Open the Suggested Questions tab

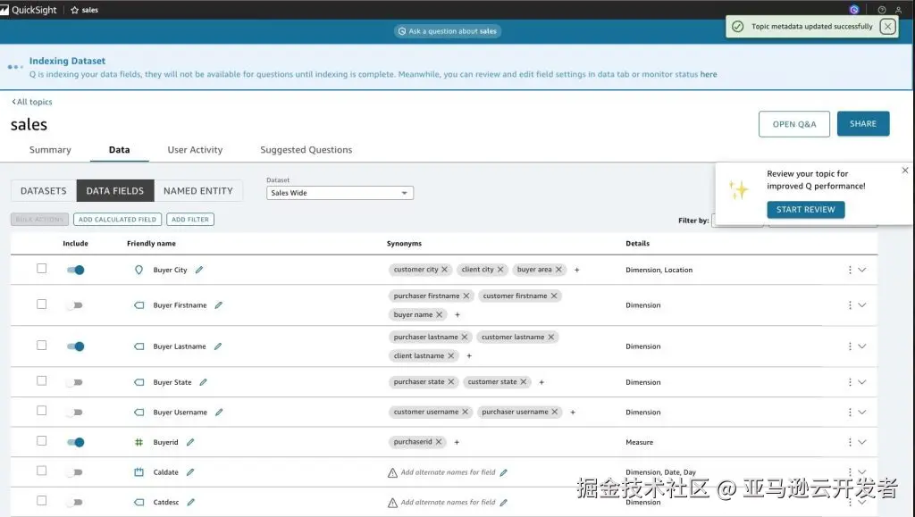tap(306, 150)
